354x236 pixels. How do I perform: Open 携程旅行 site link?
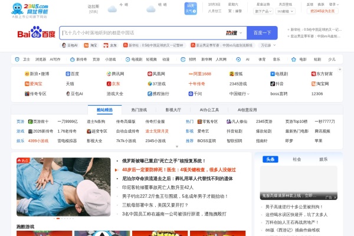tap(158, 94)
